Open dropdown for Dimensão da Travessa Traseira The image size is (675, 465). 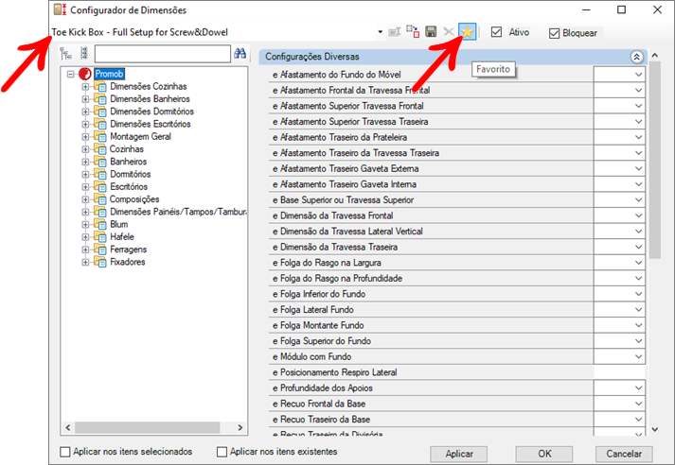pos(638,247)
